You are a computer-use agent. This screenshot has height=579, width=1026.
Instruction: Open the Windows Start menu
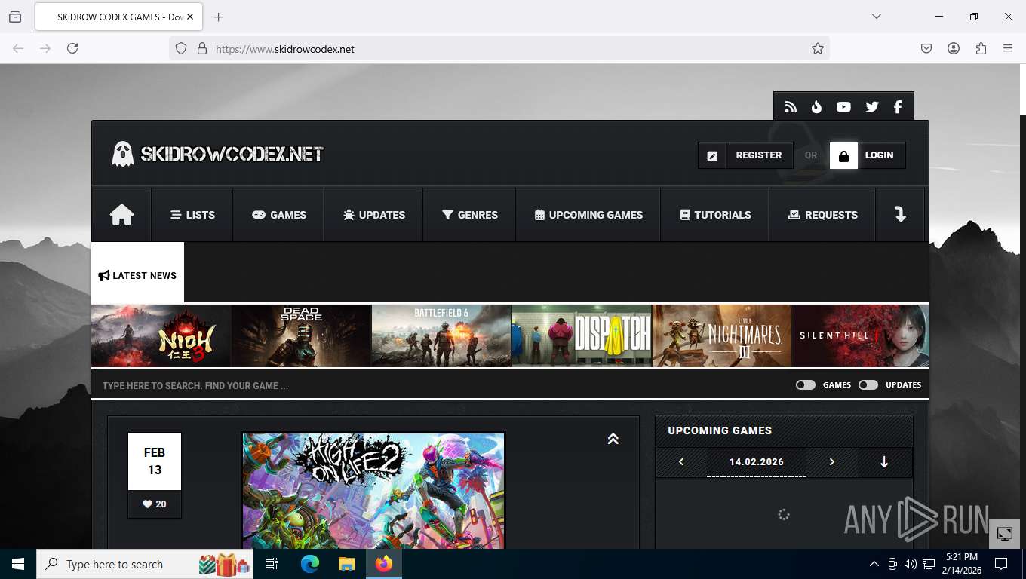[x=18, y=564]
